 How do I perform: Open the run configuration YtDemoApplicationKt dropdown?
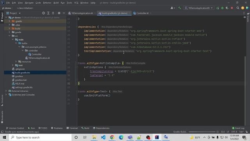coord(199,8)
